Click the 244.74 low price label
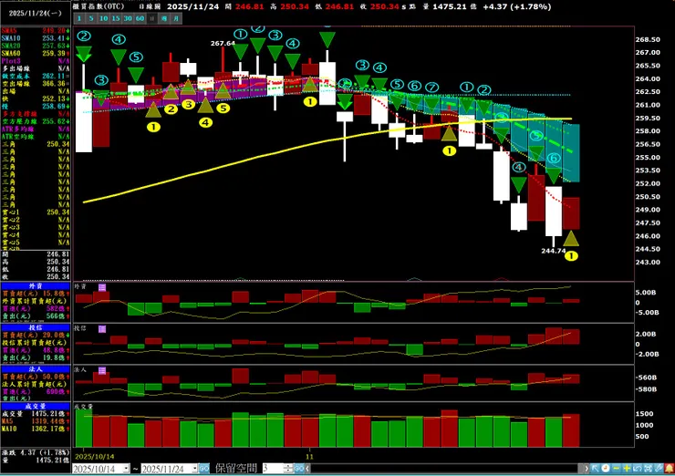Screen dimensions: 675x476 554,251
